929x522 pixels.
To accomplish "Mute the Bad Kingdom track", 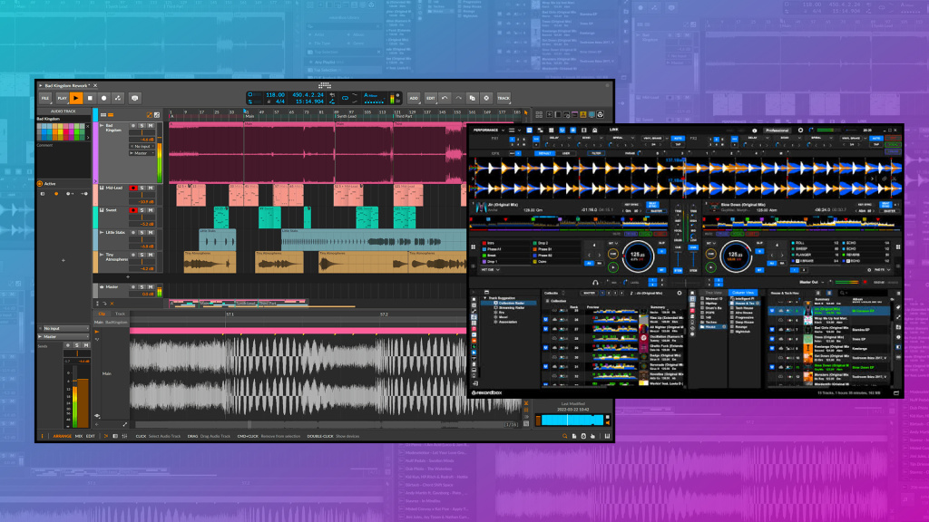I will click(x=151, y=125).
